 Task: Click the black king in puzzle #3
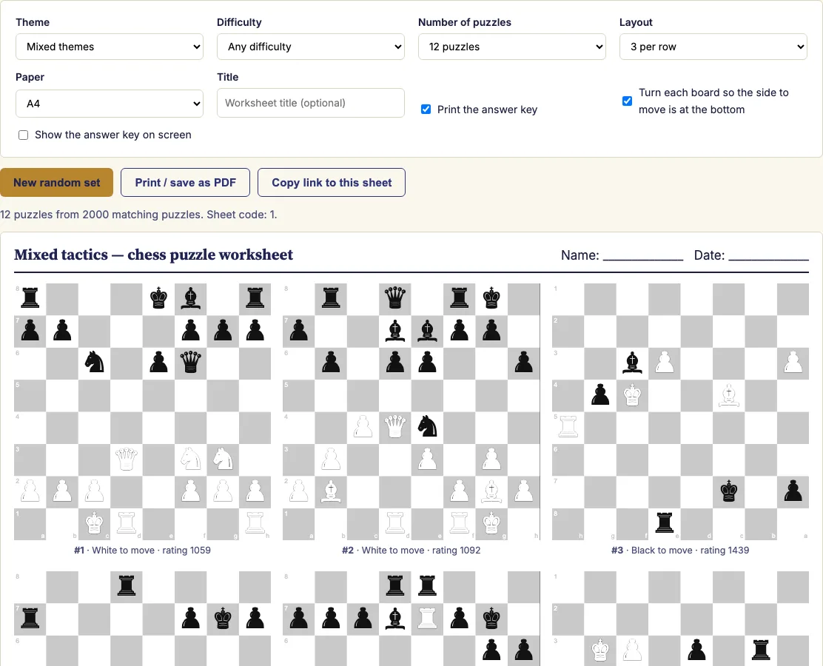click(728, 491)
